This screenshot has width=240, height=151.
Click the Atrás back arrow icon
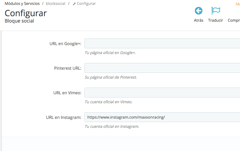tap(199, 11)
